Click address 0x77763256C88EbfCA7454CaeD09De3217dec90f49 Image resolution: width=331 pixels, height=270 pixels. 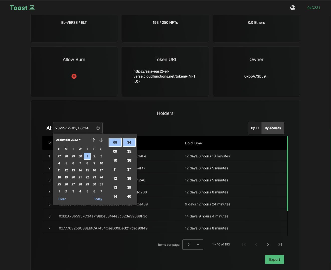tap(103, 228)
